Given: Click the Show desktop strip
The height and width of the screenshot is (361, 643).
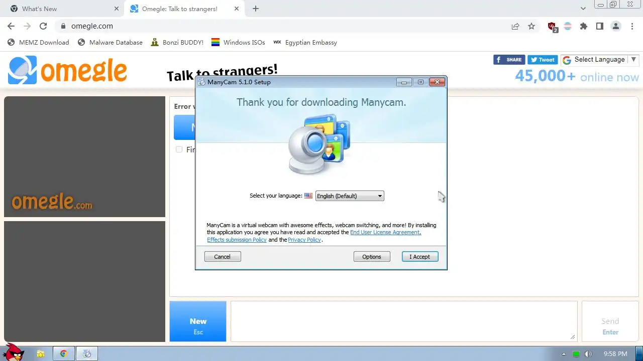Looking at the screenshot, I should pyautogui.click(x=639, y=354).
